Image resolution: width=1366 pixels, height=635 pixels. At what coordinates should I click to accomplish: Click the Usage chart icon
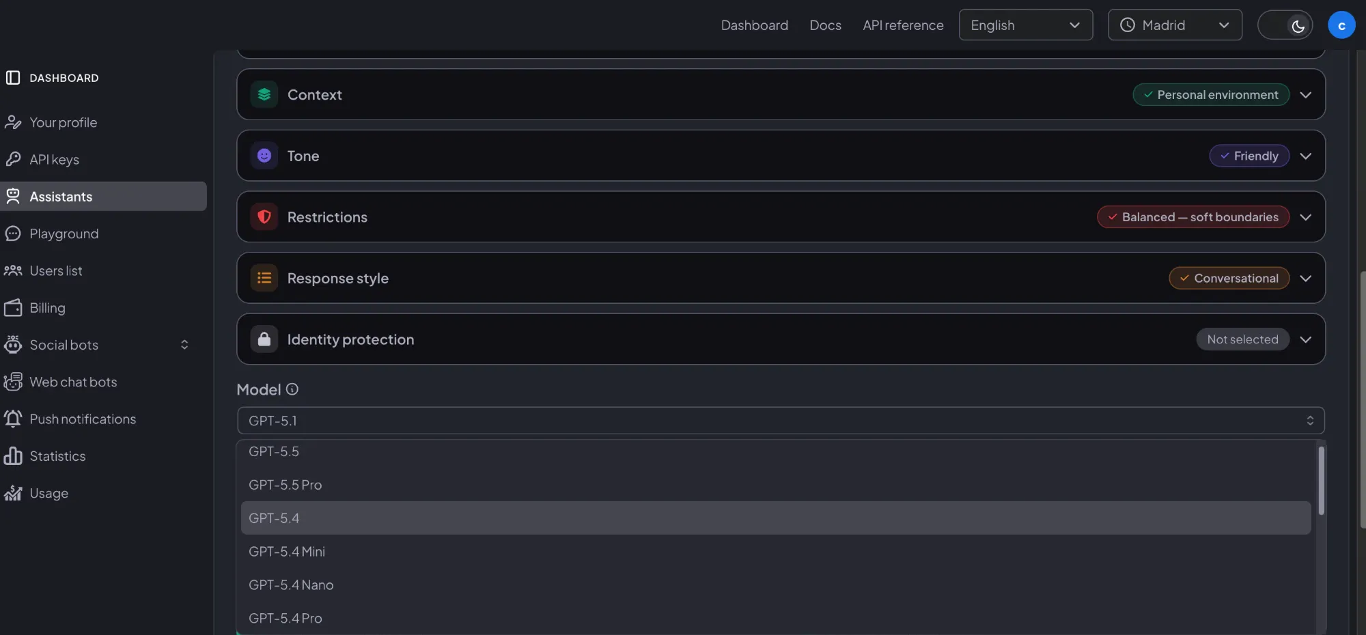click(x=13, y=493)
